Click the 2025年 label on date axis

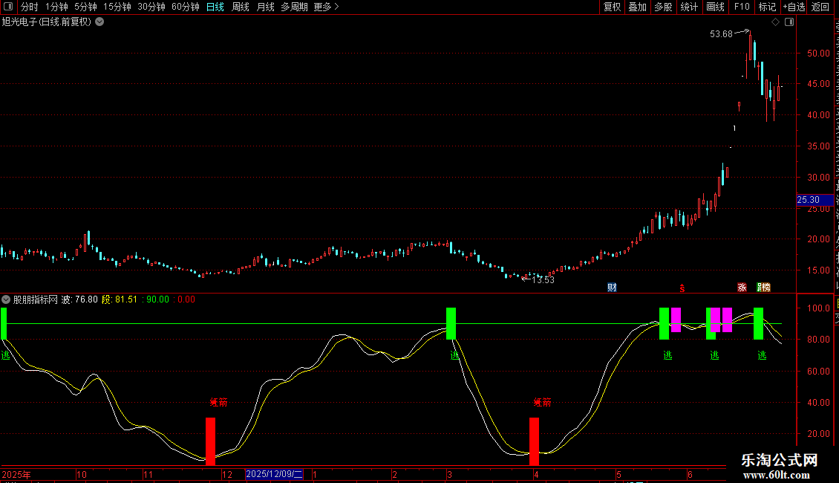pyautogui.click(x=16, y=474)
